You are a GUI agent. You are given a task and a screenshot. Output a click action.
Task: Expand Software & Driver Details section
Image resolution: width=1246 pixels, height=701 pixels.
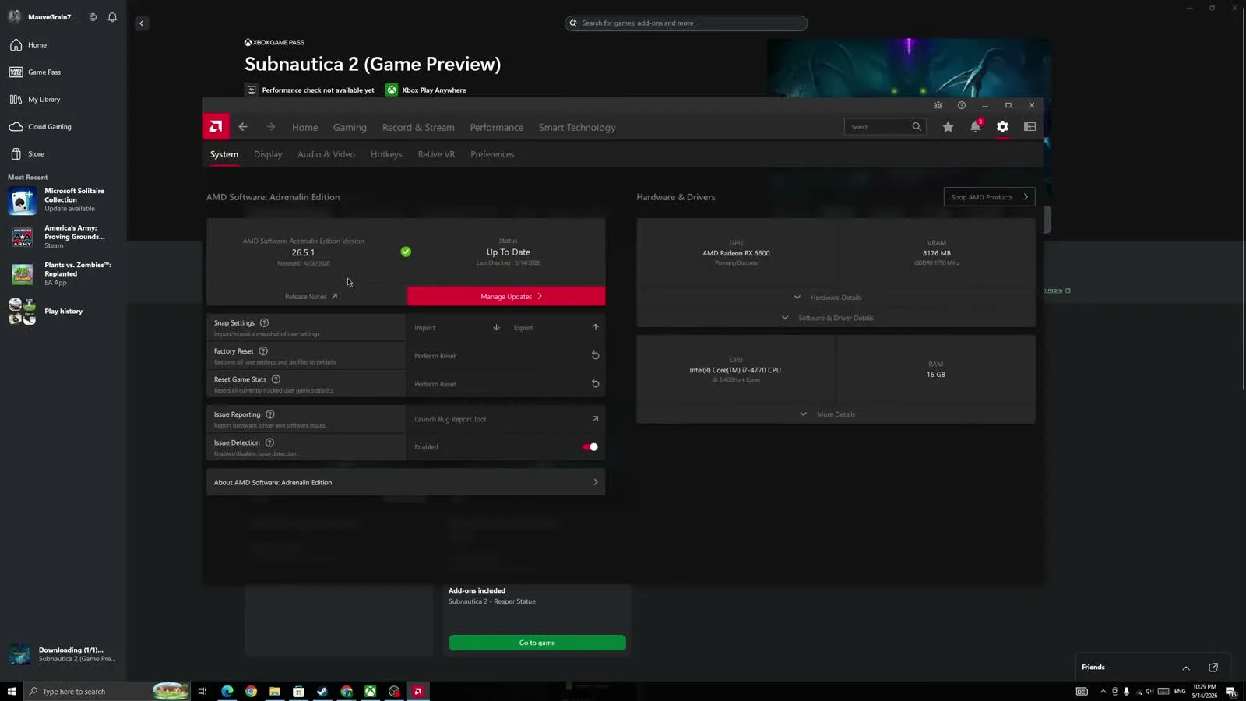click(828, 318)
